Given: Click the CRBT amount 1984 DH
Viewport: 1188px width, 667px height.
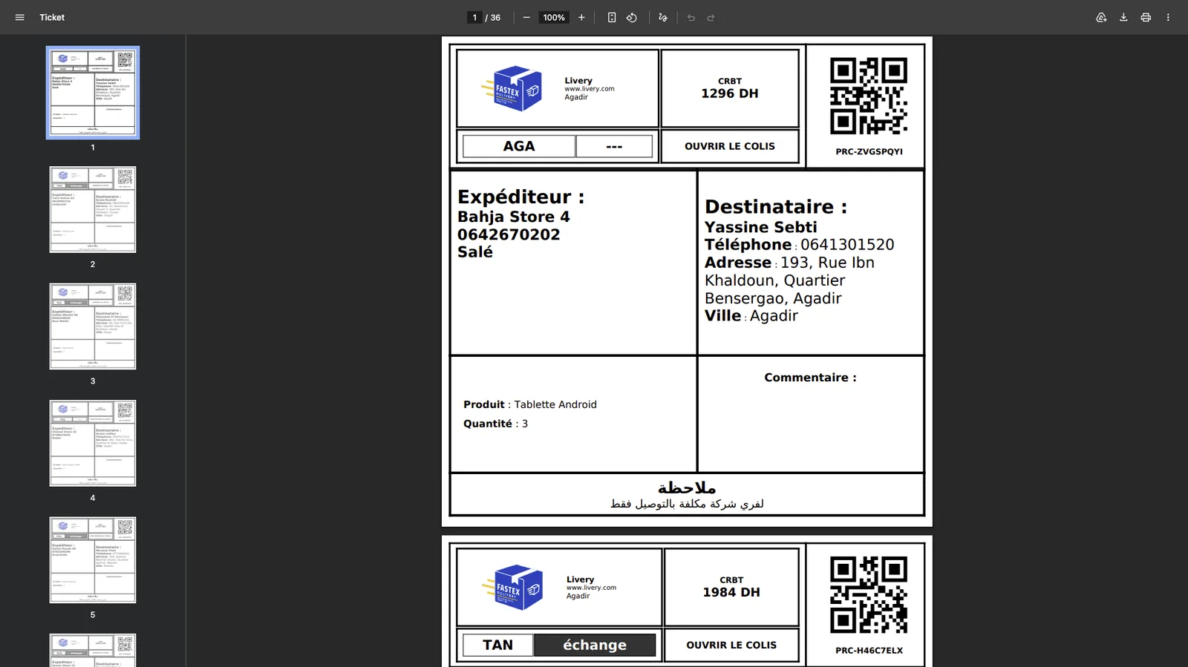Looking at the screenshot, I should (x=731, y=592).
